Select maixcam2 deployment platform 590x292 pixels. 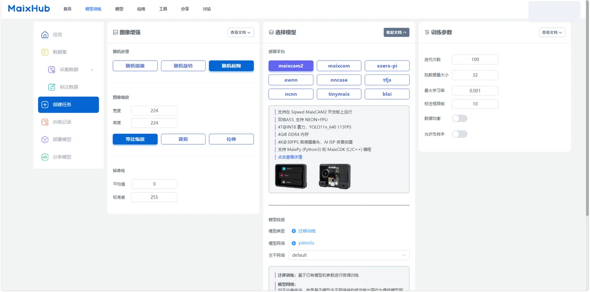291,66
